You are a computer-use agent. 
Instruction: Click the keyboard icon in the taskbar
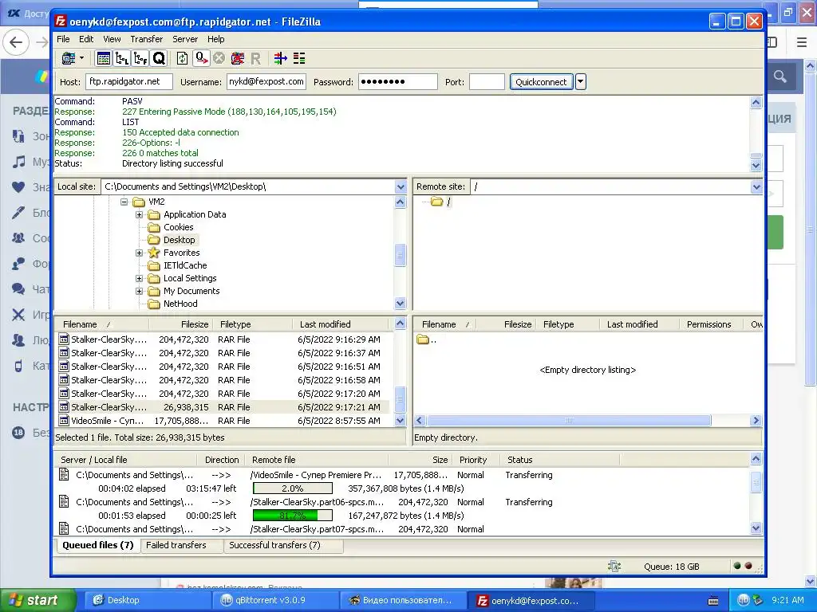[x=713, y=601]
